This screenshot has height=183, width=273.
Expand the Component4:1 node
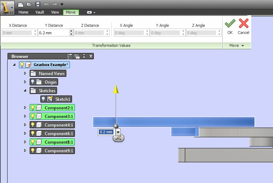[x=25, y=125]
